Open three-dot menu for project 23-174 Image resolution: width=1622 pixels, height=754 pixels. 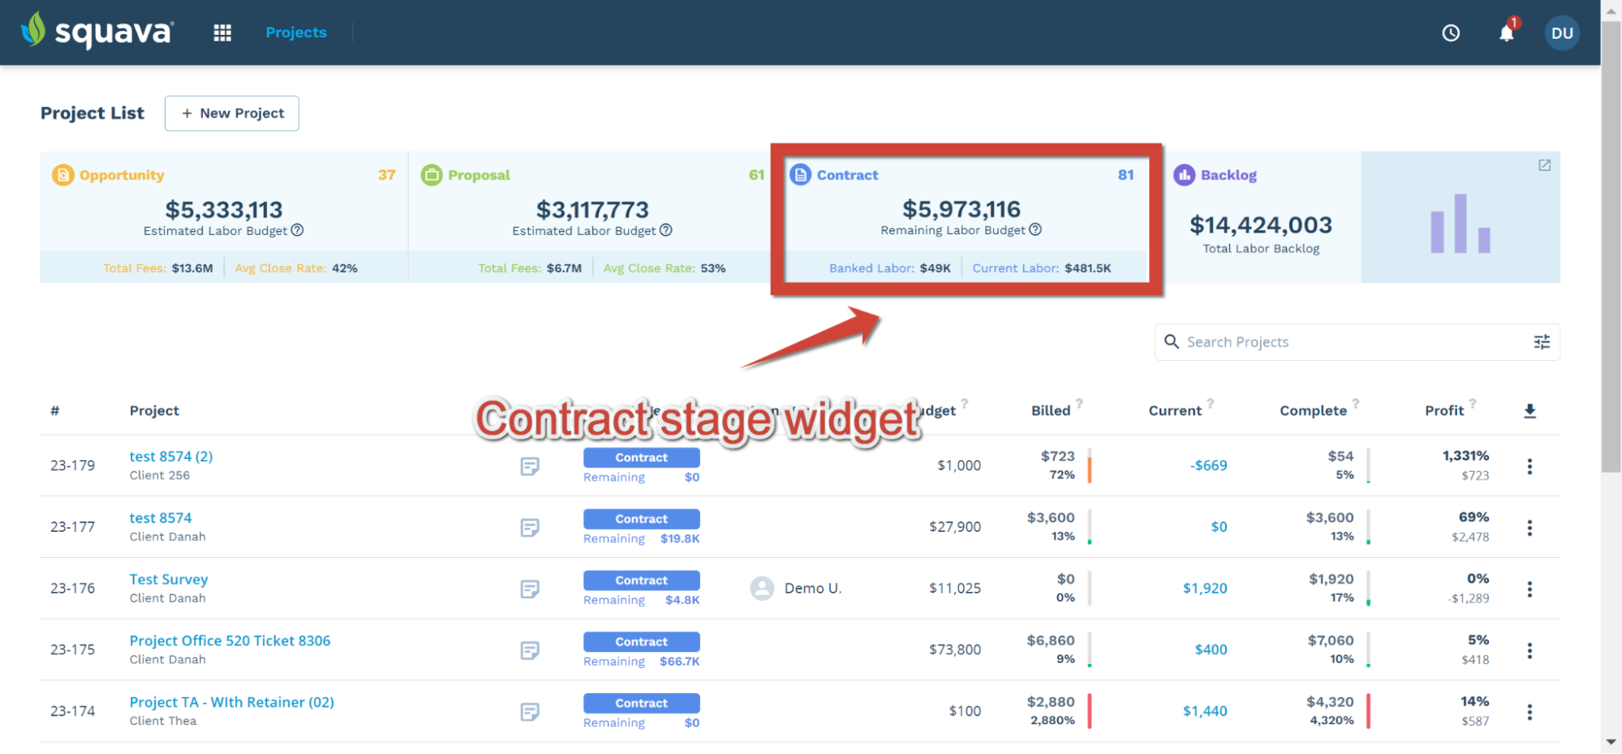(1529, 712)
